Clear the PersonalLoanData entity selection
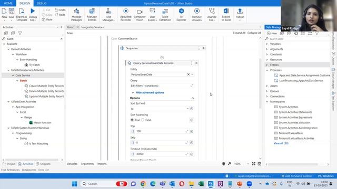 pyautogui.click(x=189, y=75)
